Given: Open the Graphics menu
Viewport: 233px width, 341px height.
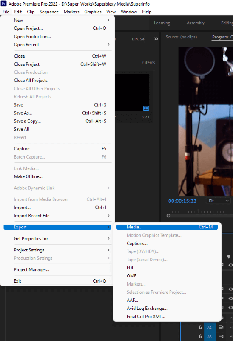Looking at the screenshot, I should (x=93, y=12).
